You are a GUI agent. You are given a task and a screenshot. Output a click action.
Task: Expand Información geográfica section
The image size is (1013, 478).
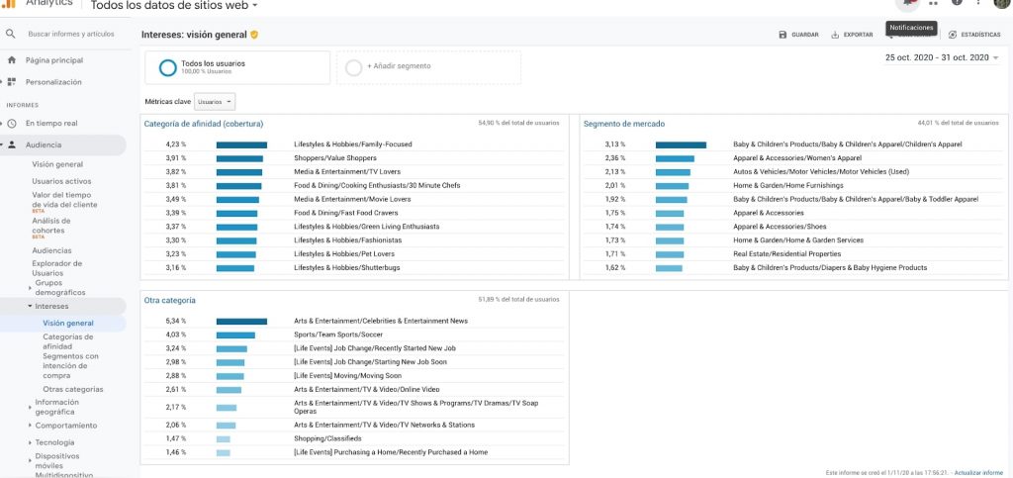pyautogui.click(x=30, y=407)
